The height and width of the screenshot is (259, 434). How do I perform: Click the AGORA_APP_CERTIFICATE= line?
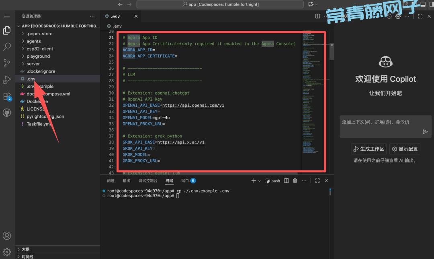150,56
